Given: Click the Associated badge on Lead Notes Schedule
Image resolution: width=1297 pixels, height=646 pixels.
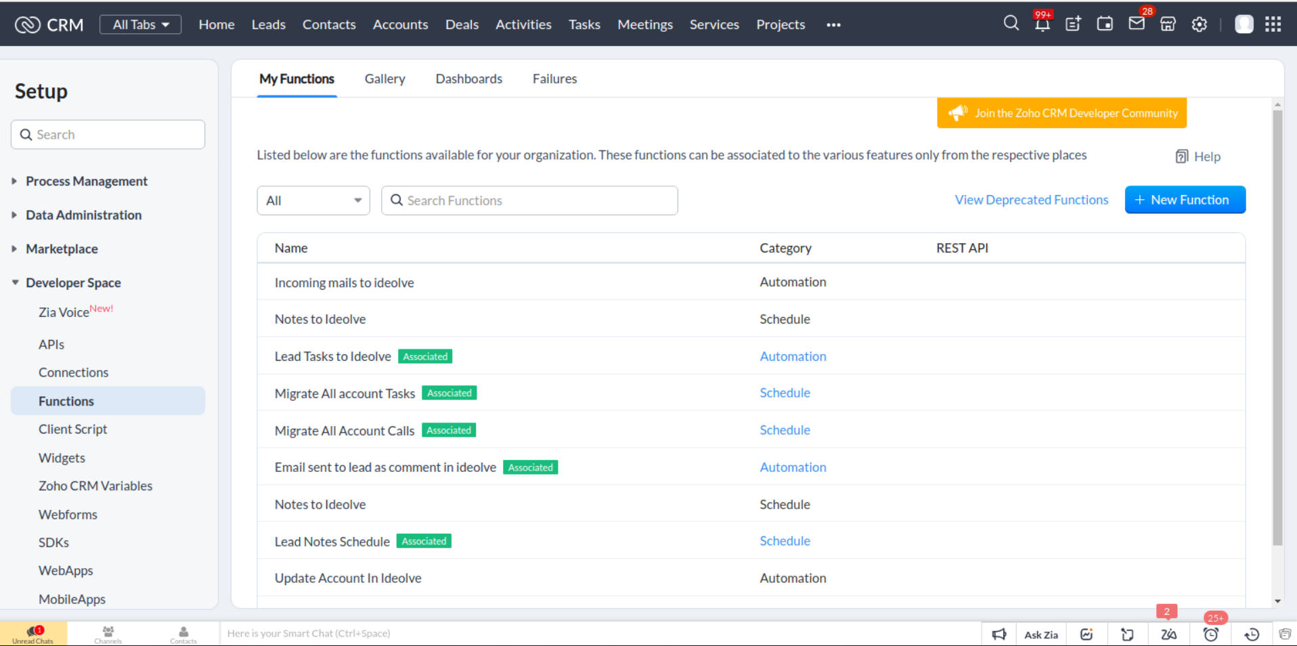Looking at the screenshot, I should 424,541.
